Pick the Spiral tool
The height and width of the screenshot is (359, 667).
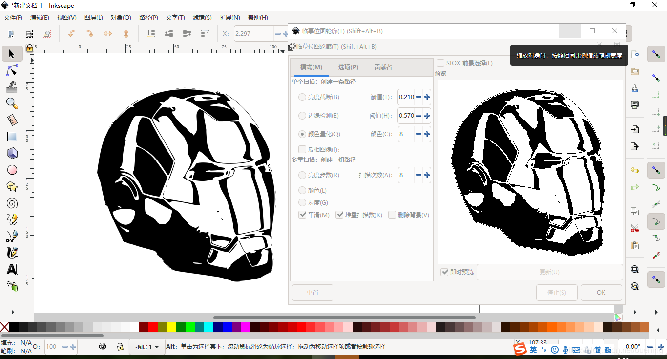[12, 203]
